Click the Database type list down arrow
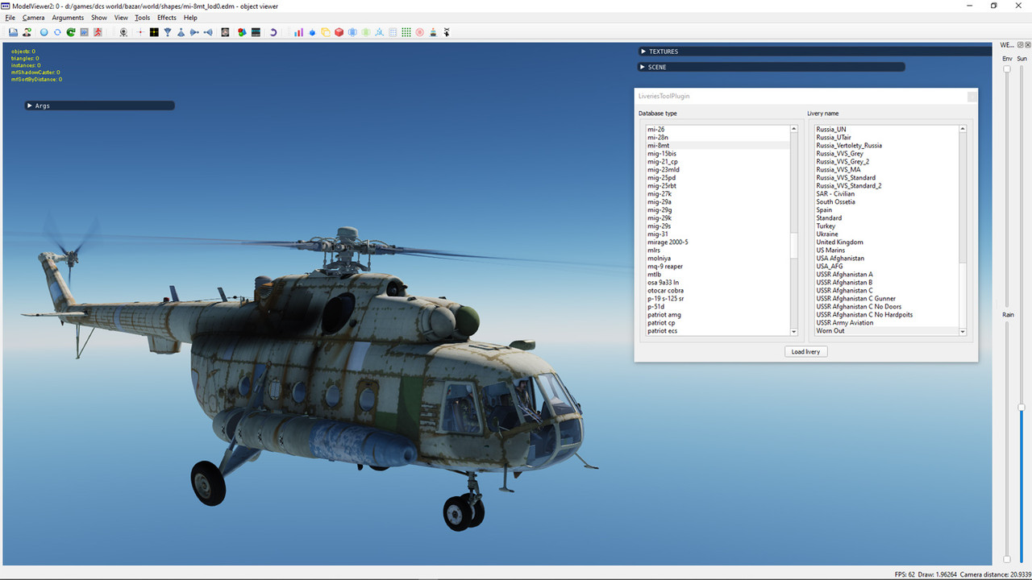Screen dimensions: 1032x580 [x=793, y=332]
